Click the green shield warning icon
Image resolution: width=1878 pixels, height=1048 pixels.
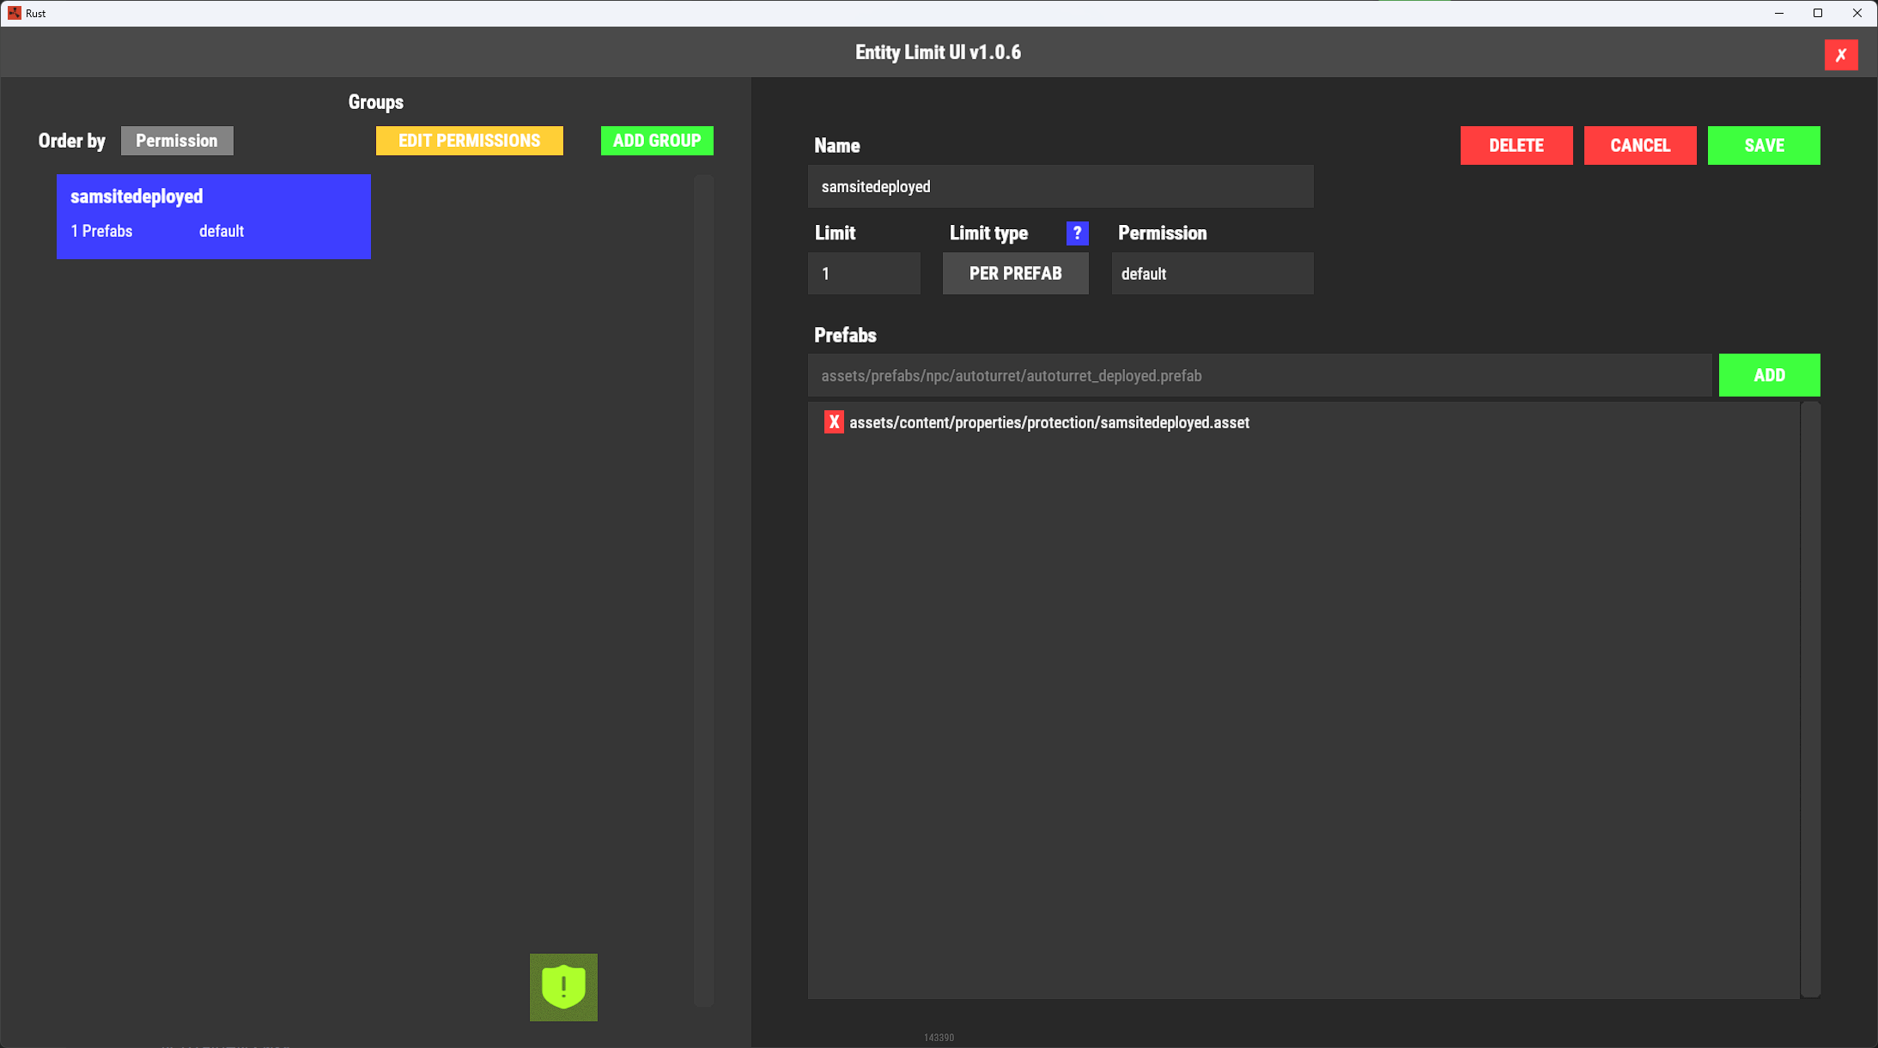pos(563,987)
